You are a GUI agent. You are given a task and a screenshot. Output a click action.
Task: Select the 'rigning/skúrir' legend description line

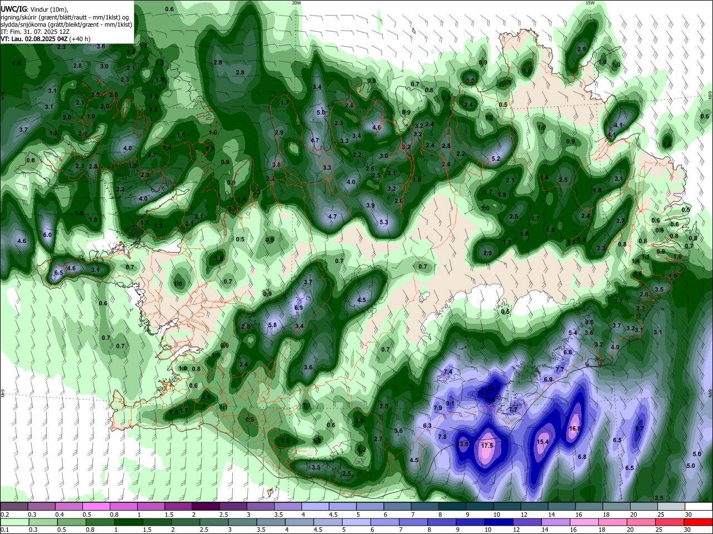pos(66,17)
